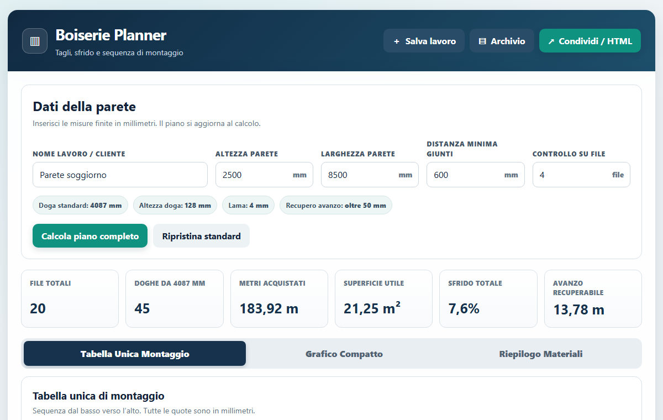Click the Doga standard: 4087 mm chip

[80, 205]
